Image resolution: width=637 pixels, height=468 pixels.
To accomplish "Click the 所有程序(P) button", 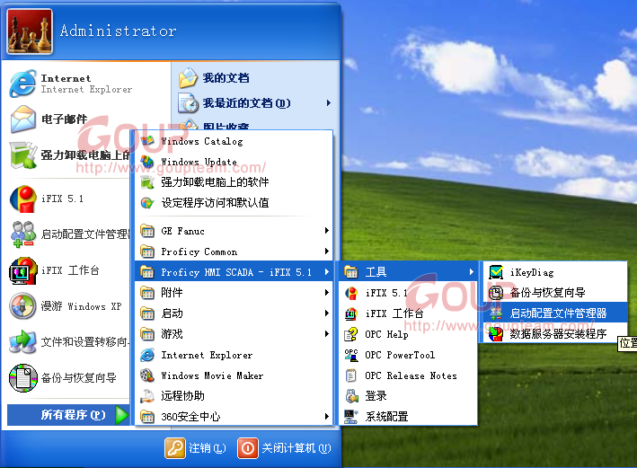I will (68, 415).
